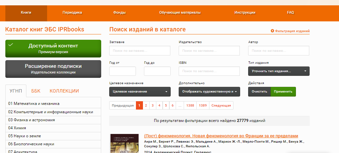Open the Периодика menu item
339x153 pixels.
pos(72,13)
